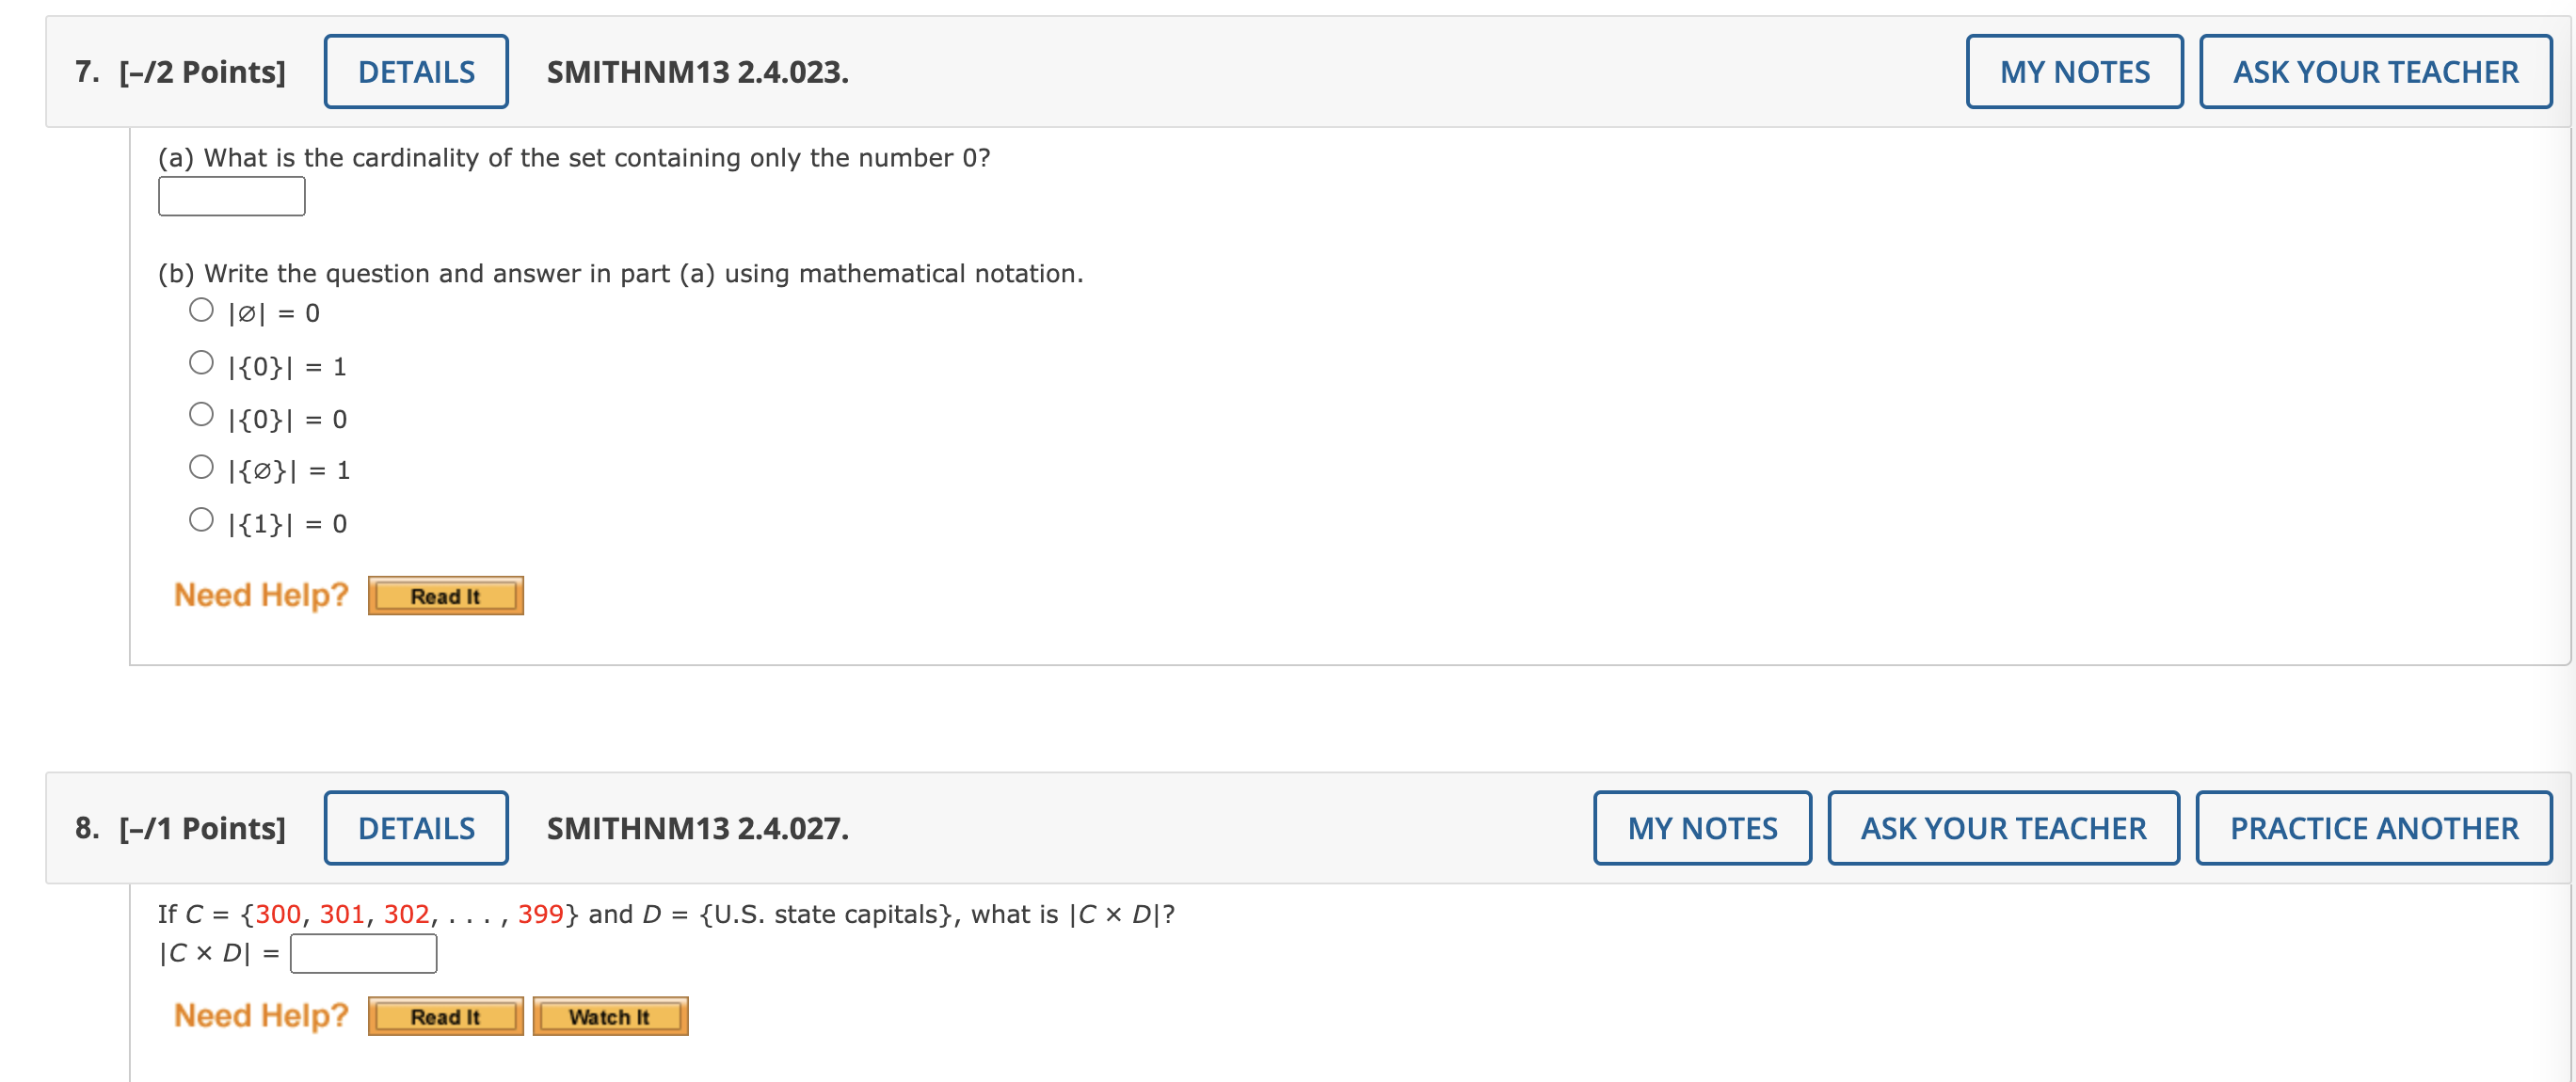Click Read It for question 8

pyautogui.click(x=445, y=1016)
